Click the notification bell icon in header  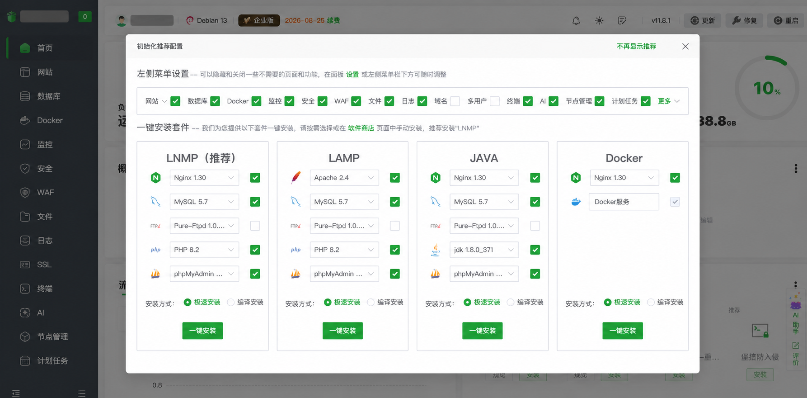pos(576,20)
